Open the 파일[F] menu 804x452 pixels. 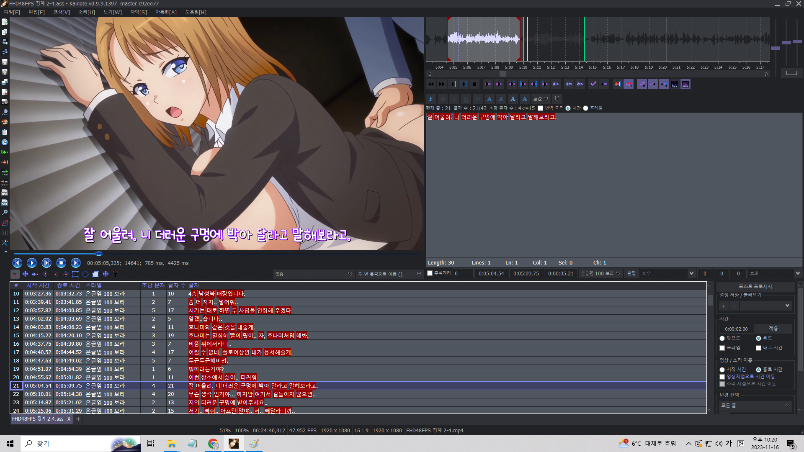point(12,12)
